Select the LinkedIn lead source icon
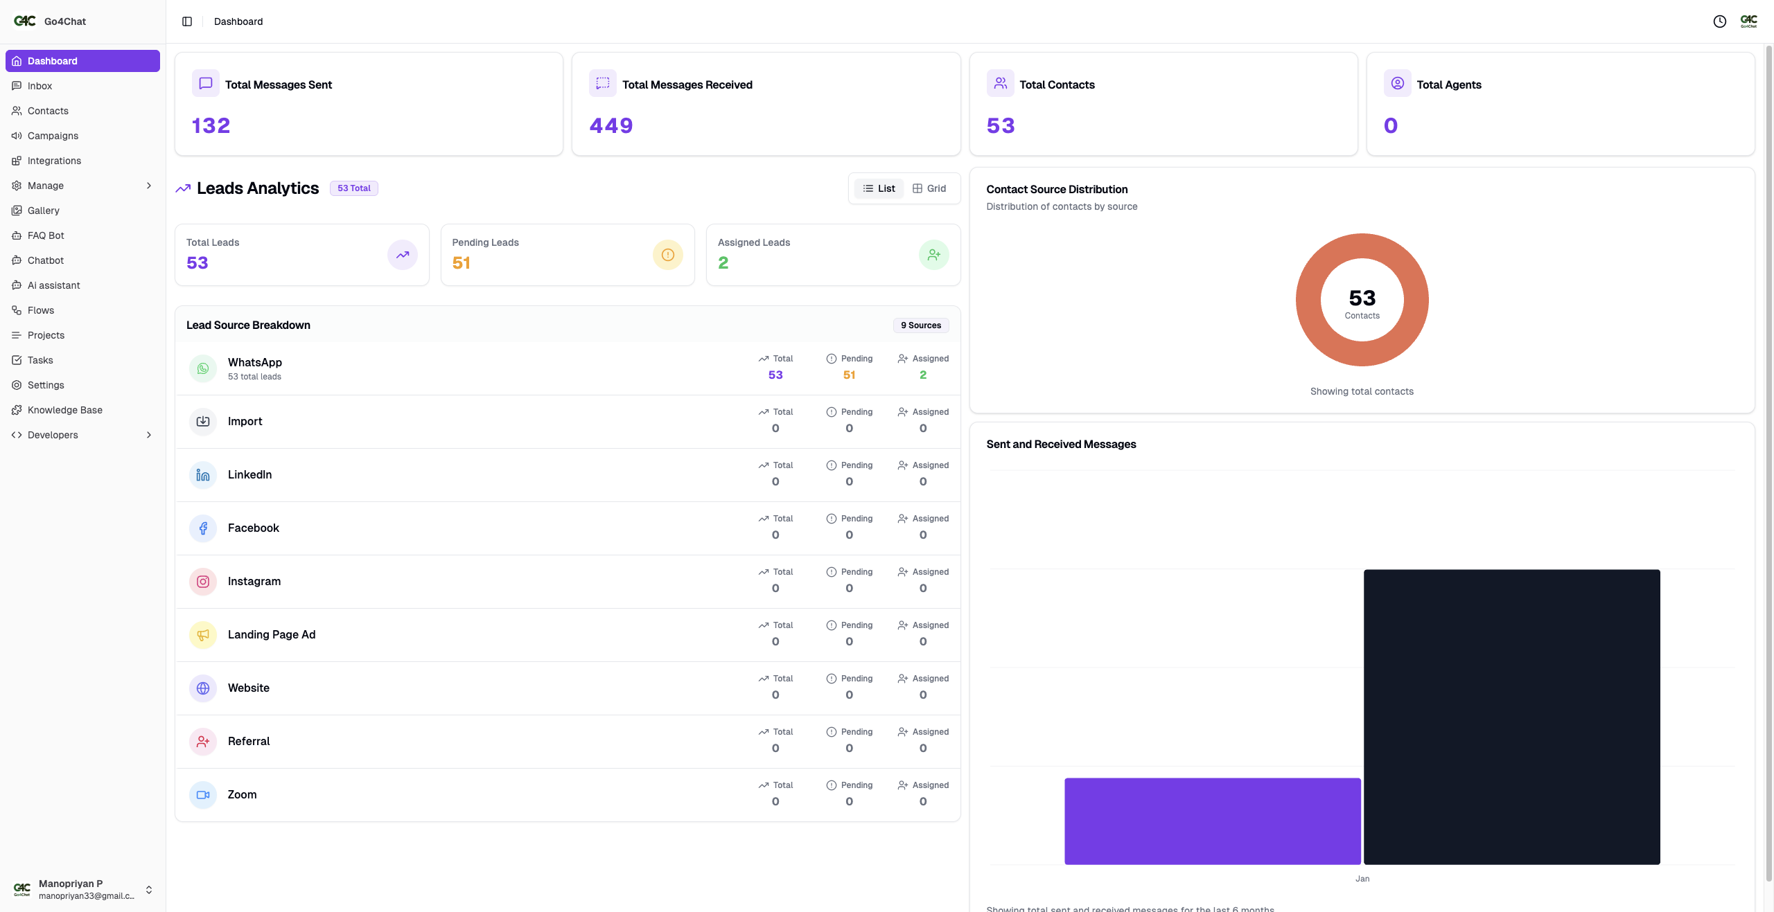Viewport: 1774px width, 912px height. 202,475
